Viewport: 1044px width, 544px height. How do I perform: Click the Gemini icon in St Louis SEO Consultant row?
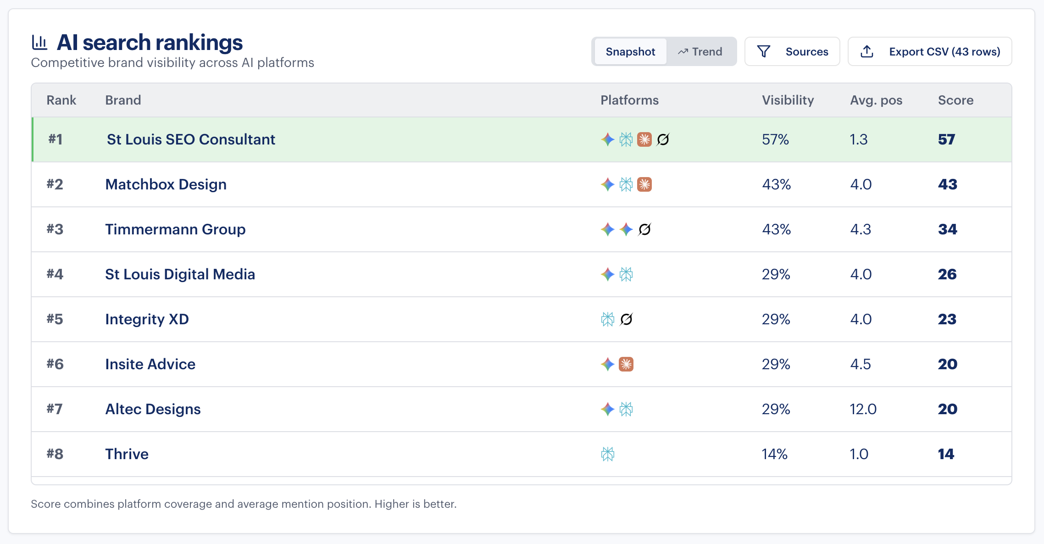608,139
